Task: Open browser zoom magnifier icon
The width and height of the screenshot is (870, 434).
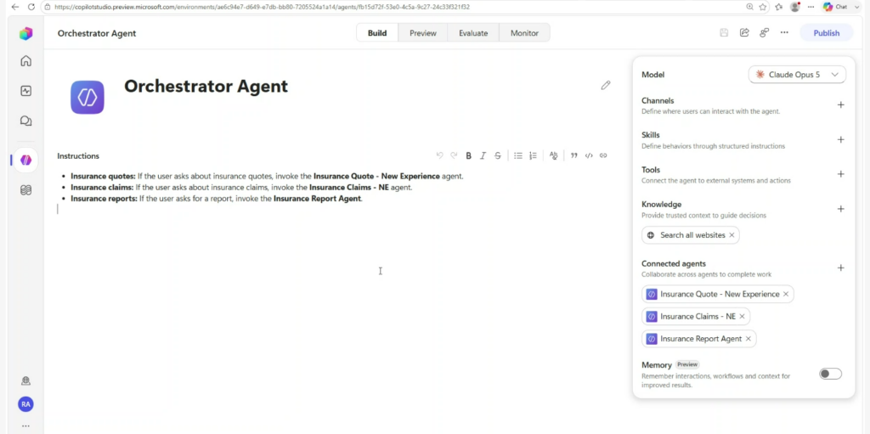Action: point(749,7)
